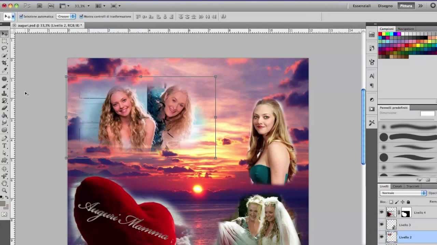Select the Hand tool
437x245 pixels.
4,183
